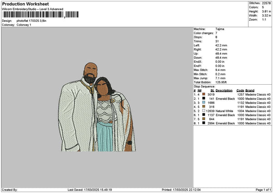Screen dimensions: 273x193
Task: Click design name 'photoflat 170325 3,8in'
Action: pyautogui.click(x=31, y=21)
